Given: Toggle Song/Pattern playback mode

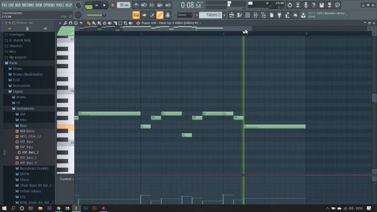Looking at the screenshot, I should 89,5.
